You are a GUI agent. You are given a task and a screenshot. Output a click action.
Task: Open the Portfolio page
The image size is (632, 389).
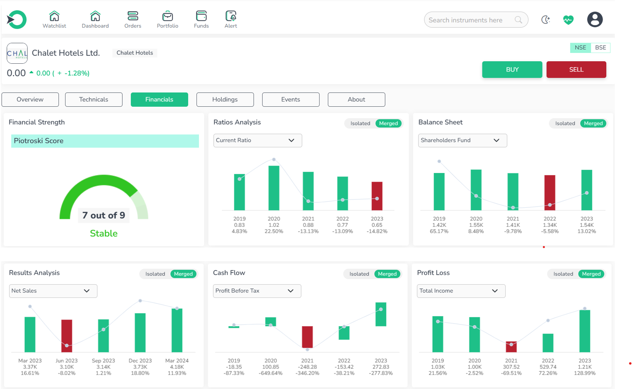167,19
